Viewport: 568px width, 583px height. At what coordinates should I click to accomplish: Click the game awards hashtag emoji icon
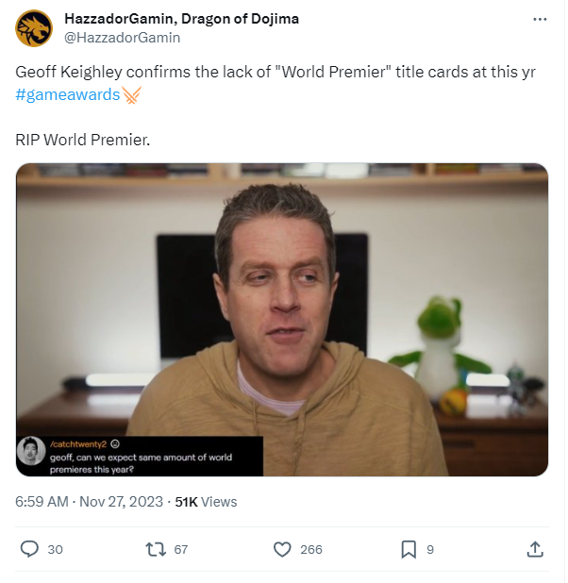click(x=132, y=95)
